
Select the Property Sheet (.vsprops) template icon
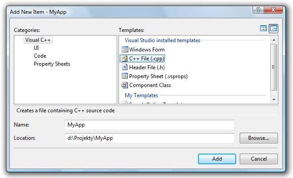click(125, 76)
